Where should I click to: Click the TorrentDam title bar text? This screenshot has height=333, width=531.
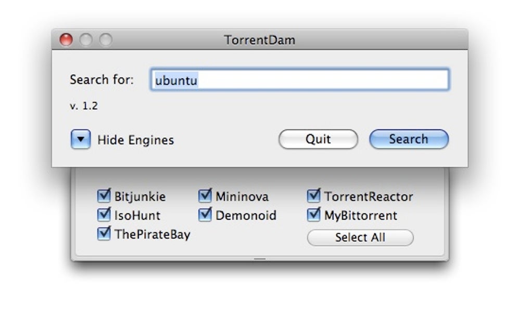pos(259,40)
